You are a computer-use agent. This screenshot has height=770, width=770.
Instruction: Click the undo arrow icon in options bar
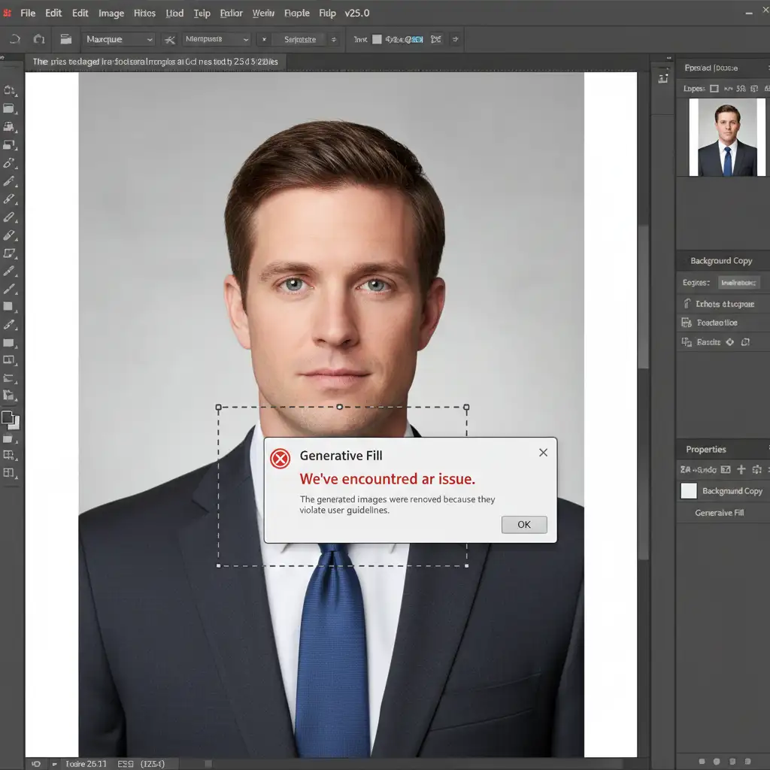click(15, 39)
